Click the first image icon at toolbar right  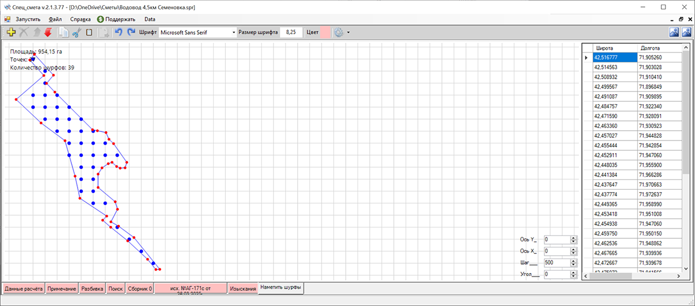click(x=674, y=32)
